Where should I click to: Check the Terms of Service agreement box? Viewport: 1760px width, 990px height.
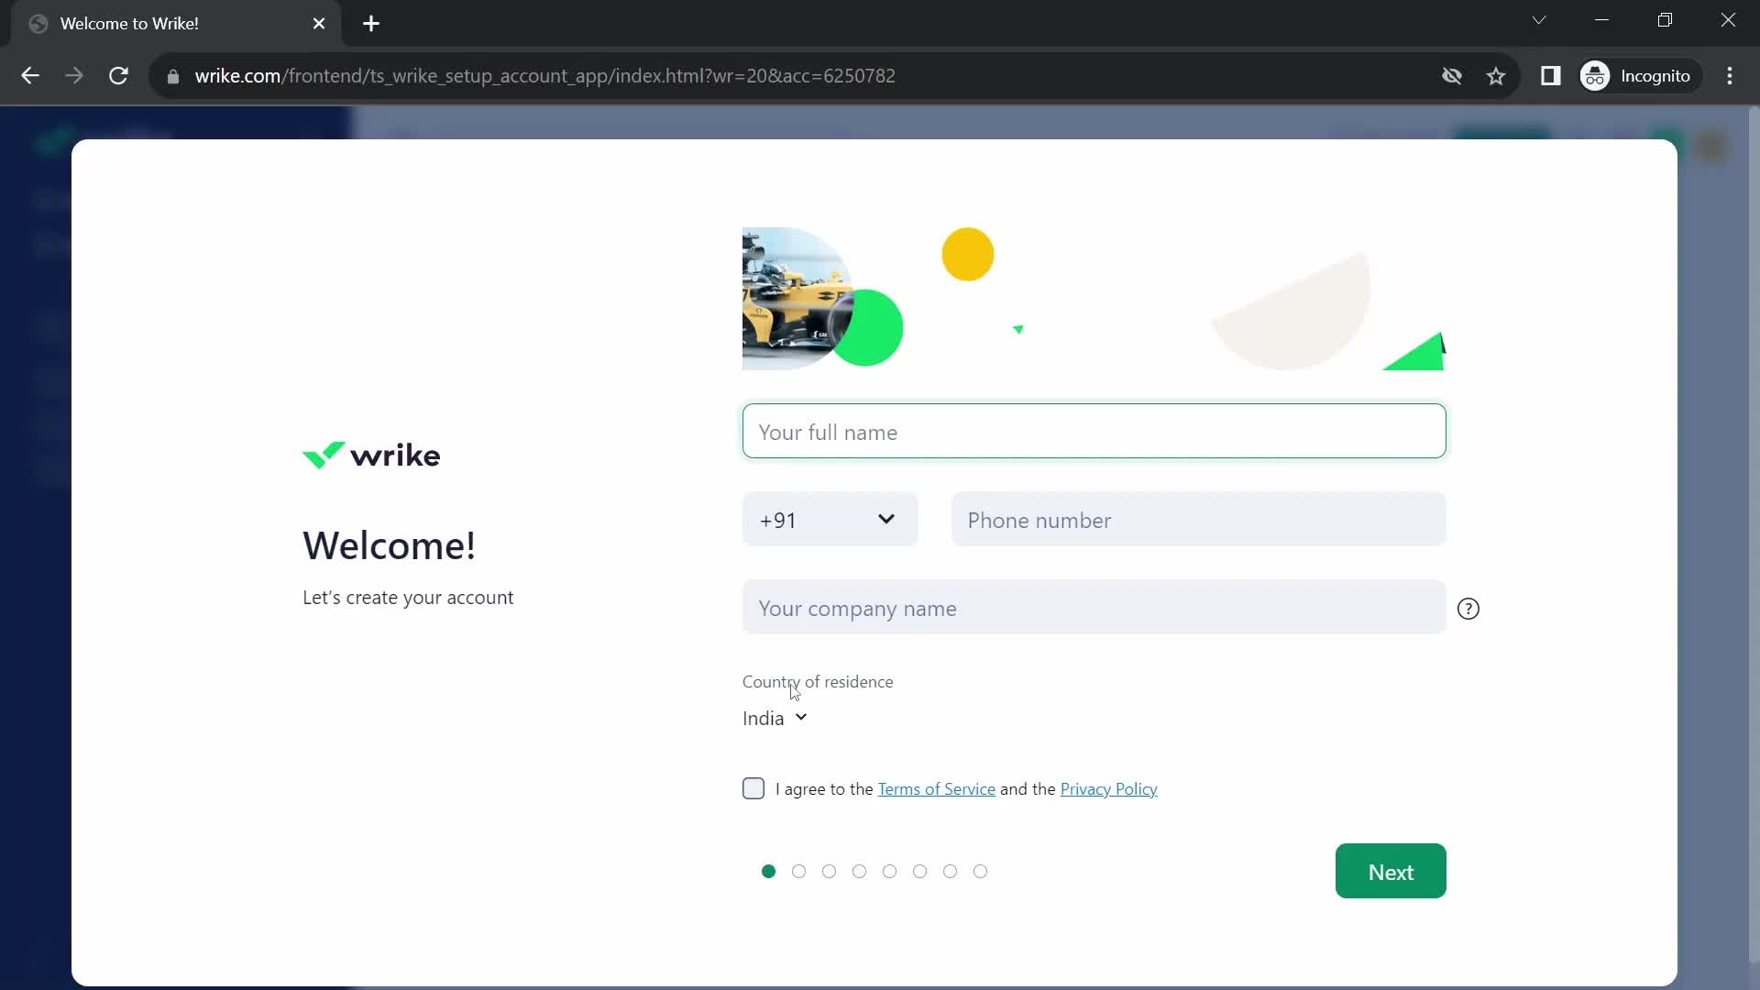pos(753,788)
